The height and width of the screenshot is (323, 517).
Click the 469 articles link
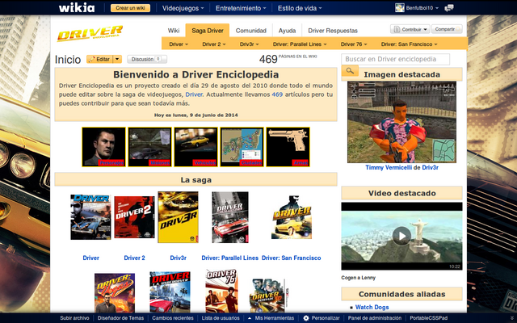point(277,94)
